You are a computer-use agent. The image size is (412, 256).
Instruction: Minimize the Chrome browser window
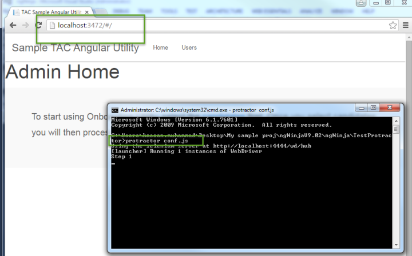pos(376,3)
